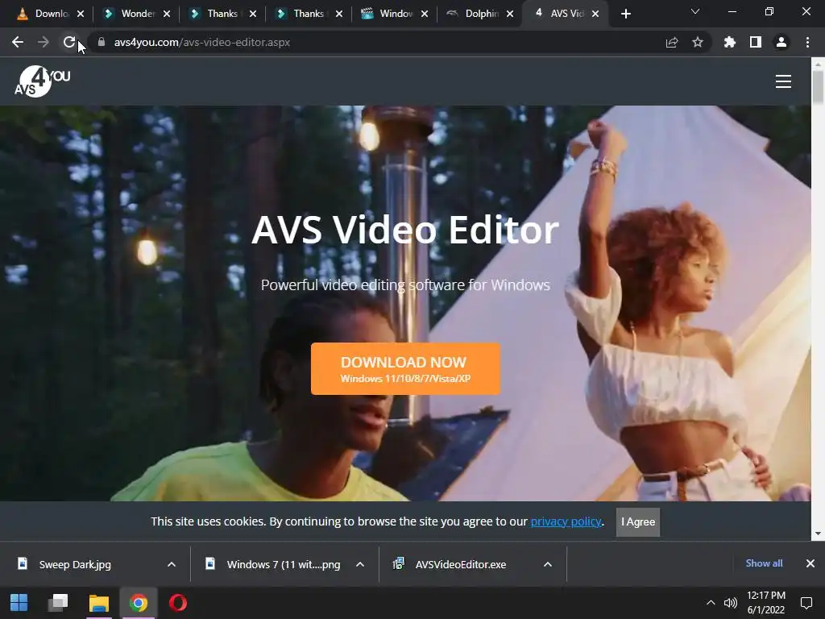Close the VLC Download tab

[x=81, y=14]
